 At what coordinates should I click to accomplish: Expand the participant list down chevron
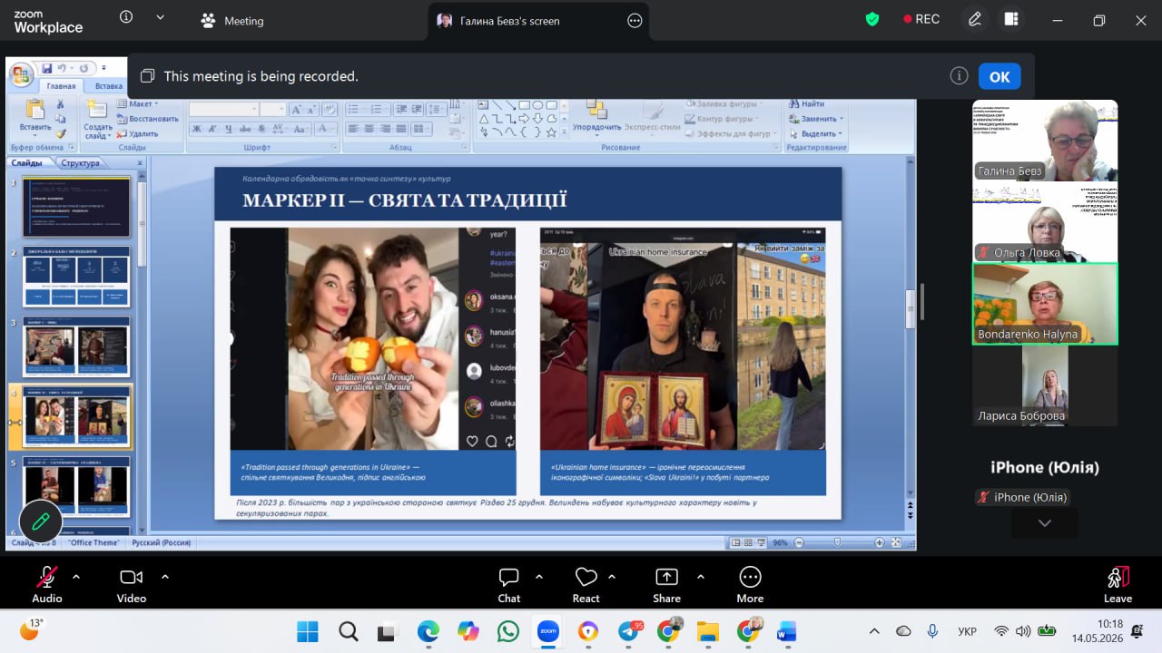tap(1044, 523)
